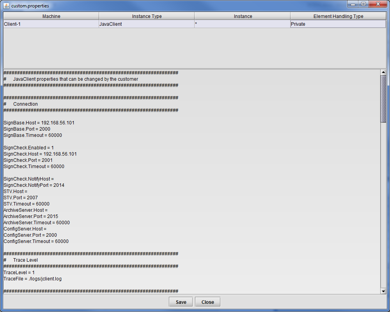Open the Private element handling type cell

338,24
